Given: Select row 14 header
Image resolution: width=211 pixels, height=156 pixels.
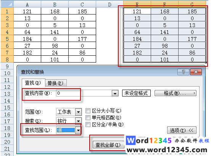Looking at the screenshot, I should (7, 100).
